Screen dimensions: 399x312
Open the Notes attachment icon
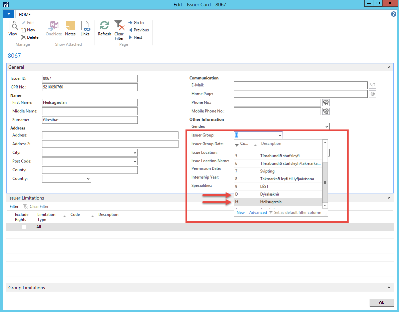pos(70,28)
